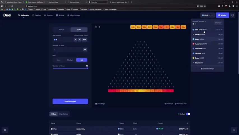This screenshot has width=239, height=135.
Task: Click the Hedera HBAR coin icon
Action: (x=193, y=34)
